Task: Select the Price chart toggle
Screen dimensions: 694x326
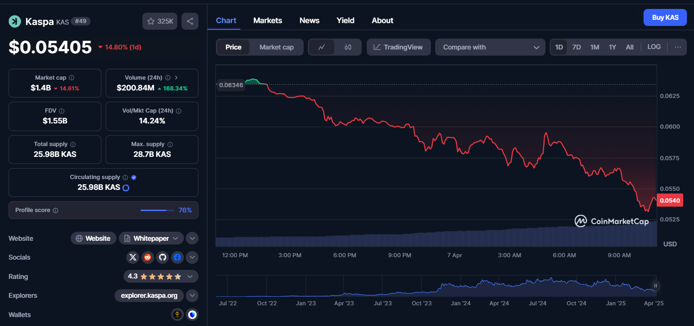Action: (x=233, y=47)
